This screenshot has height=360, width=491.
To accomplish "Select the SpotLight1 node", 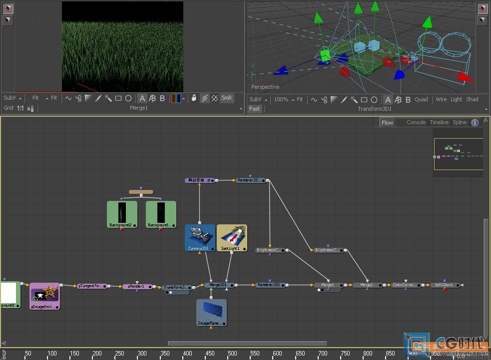I will [x=232, y=238].
